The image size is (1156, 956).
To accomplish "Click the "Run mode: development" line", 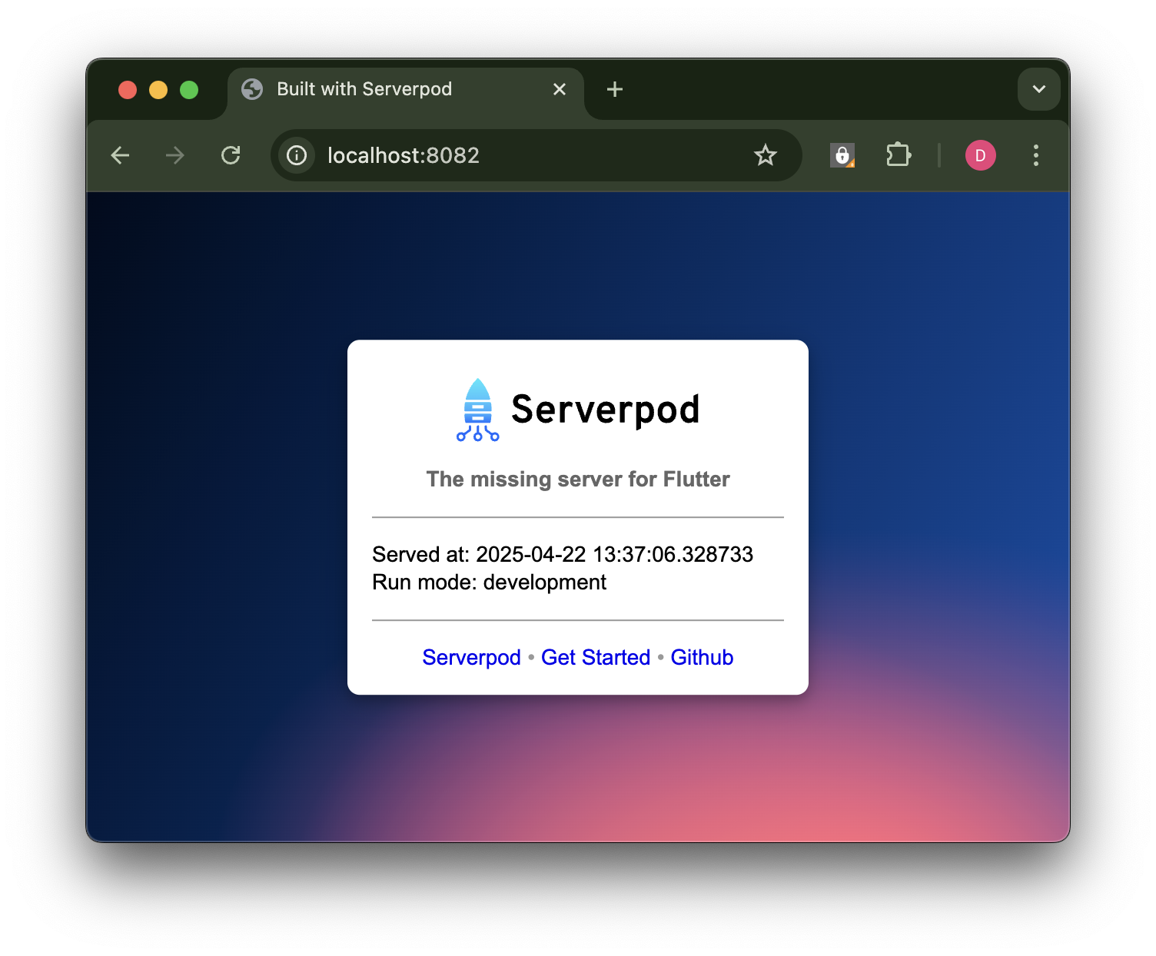I will tap(489, 583).
